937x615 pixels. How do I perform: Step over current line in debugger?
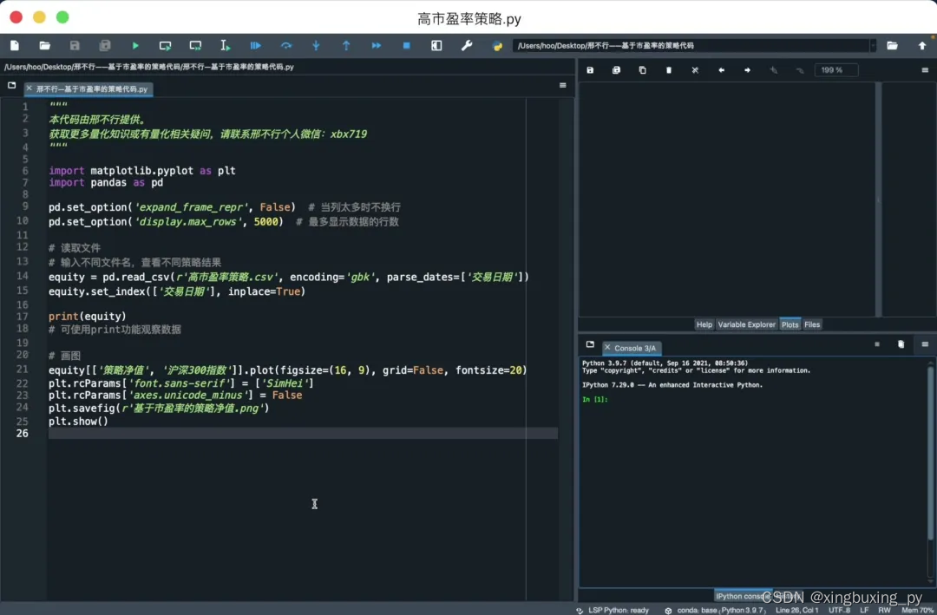coord(286,45)
